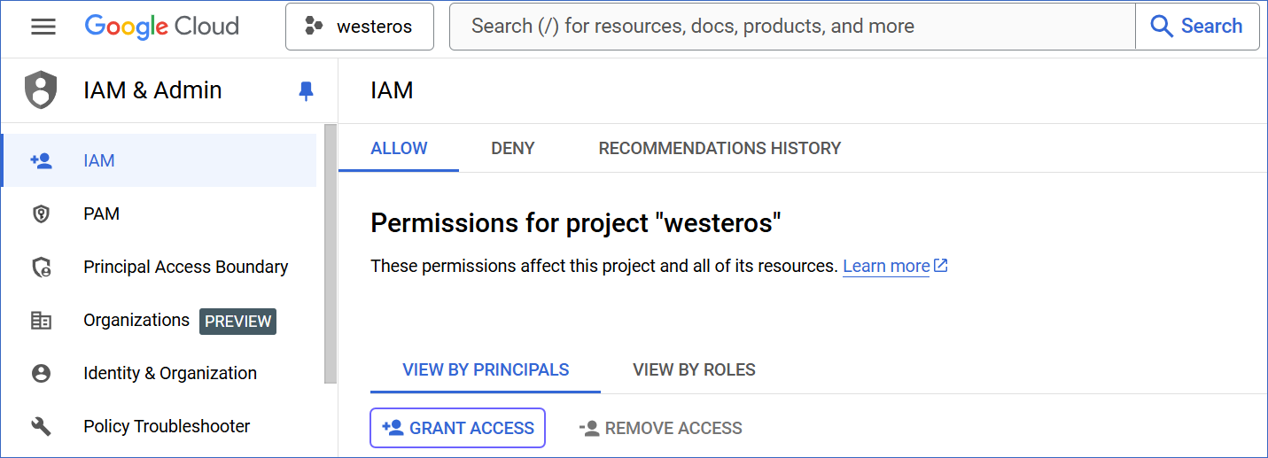Viewport: 1268px width, 458px height.
Task: Click the REMOVE ACCESS button
Action: click(x=660, y=428)
